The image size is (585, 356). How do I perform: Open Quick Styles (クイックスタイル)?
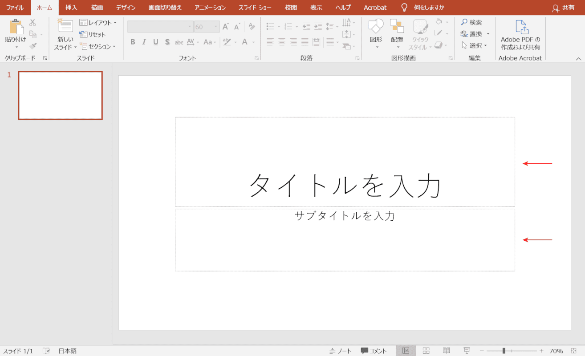(420, 34)
